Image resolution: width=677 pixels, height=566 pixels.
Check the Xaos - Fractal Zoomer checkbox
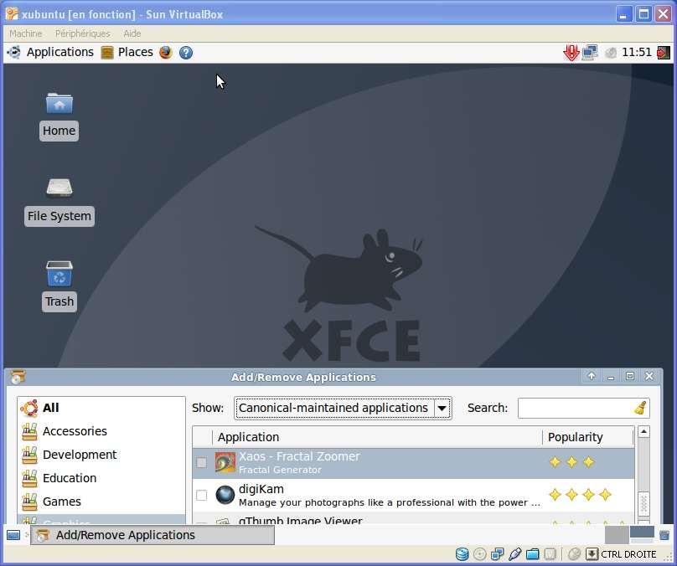pyautogui.click(x=201, y=462)
